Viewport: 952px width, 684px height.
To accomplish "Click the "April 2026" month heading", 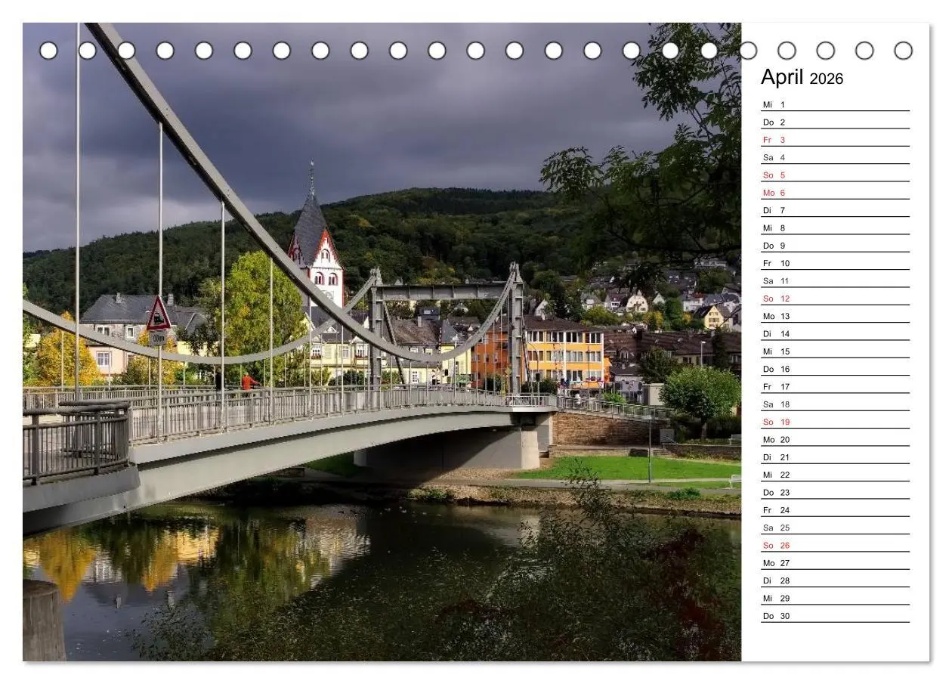I will [x=802, y=77].
